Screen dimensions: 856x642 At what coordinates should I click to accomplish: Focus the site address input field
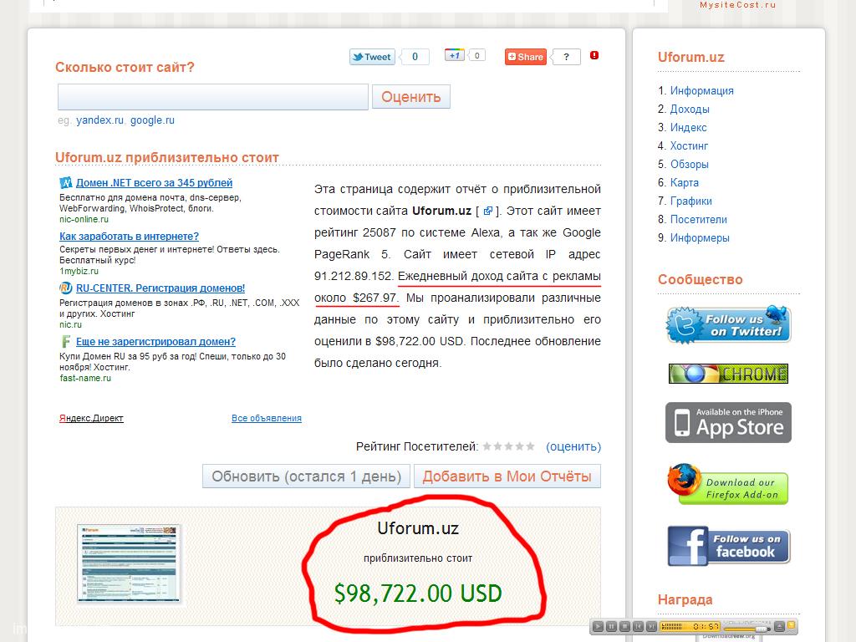[213, 97]
